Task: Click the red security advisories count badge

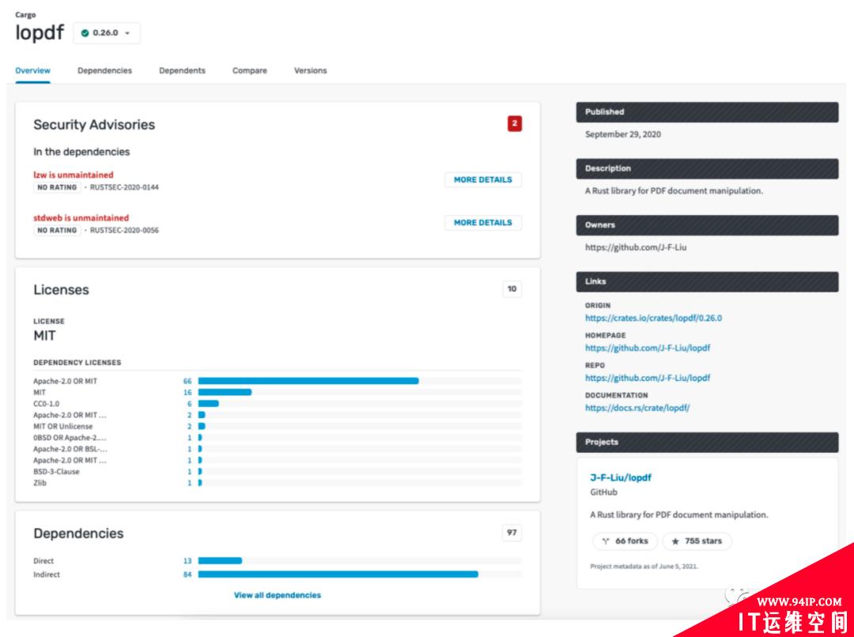Action: click(x=515, y=123)
